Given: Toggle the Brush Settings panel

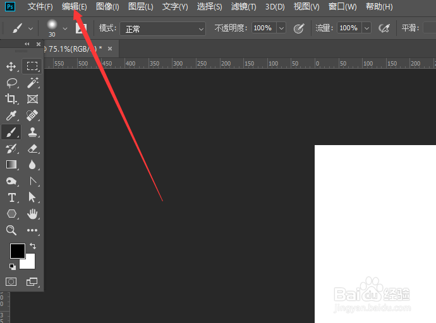Looking at the screenshot, I should click(x=81, y=28).
